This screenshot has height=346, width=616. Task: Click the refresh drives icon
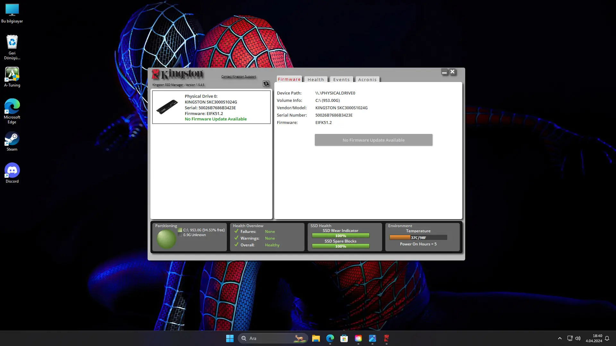coord(266,84)
